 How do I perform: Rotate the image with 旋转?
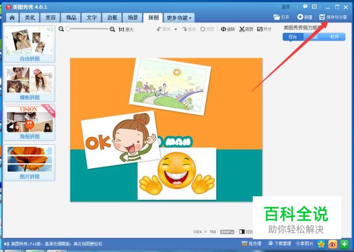(x=228, y=29)
